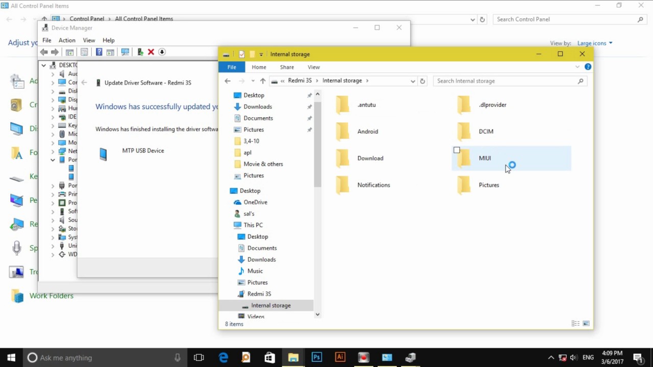Open Windows Store from the taskbar

(270, 357)
